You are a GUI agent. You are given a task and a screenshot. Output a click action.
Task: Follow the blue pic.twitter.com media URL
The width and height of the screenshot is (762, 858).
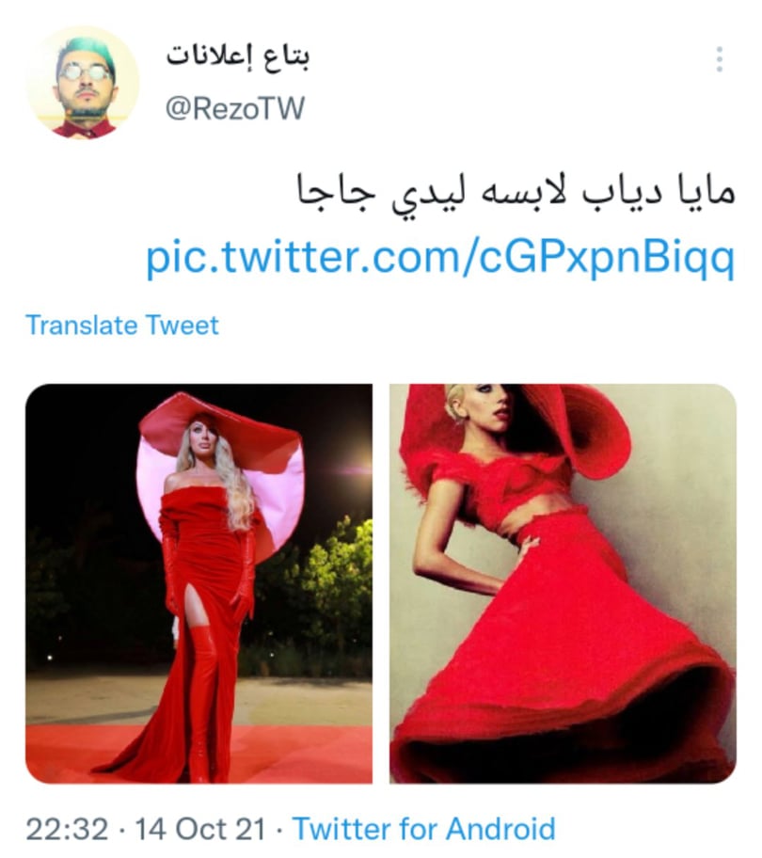point(440,257)
